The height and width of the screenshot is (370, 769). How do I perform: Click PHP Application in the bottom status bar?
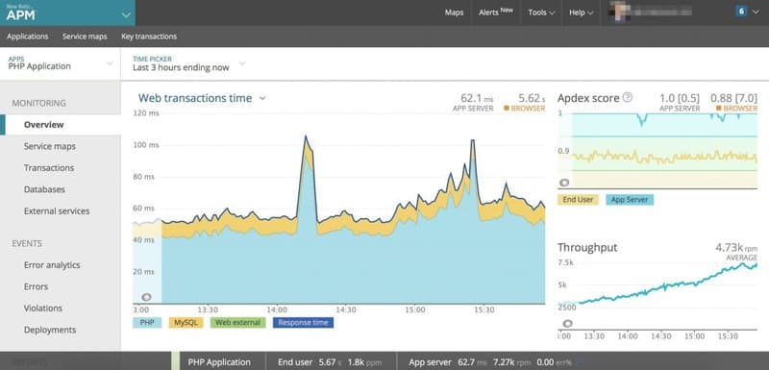click(x=219, y=362)
